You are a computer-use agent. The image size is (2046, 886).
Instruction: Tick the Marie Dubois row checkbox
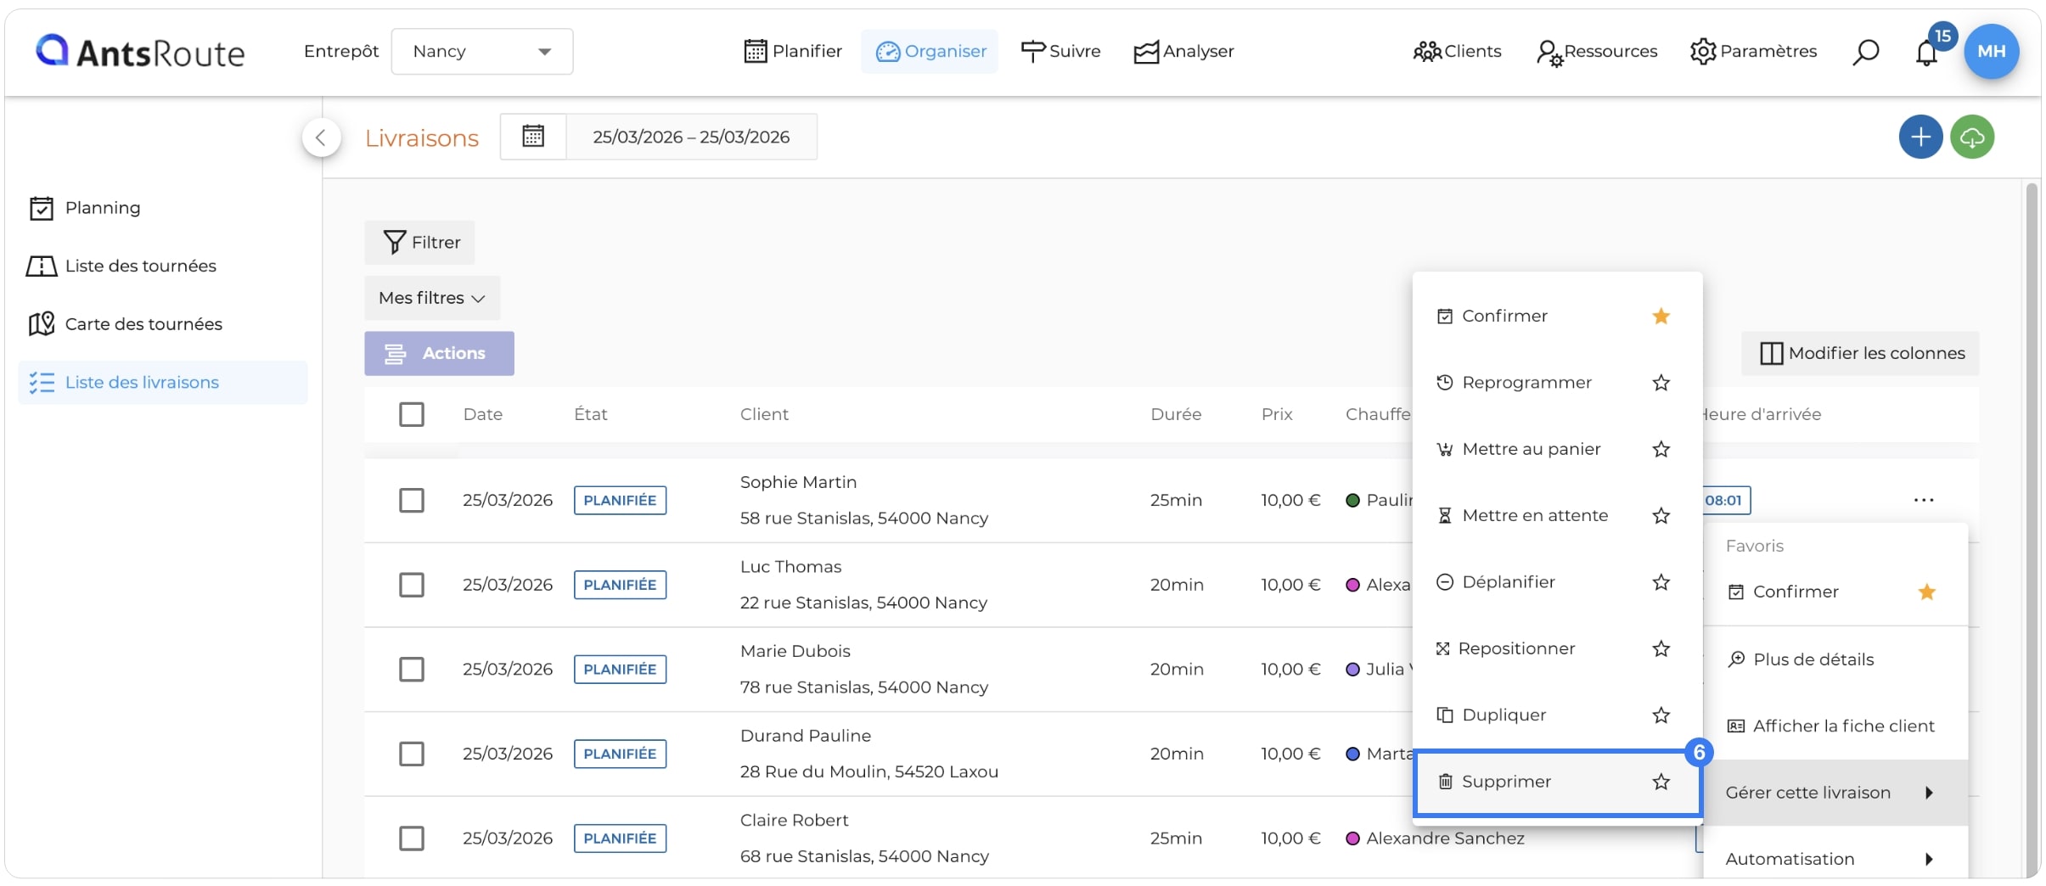tap(412, 669)
